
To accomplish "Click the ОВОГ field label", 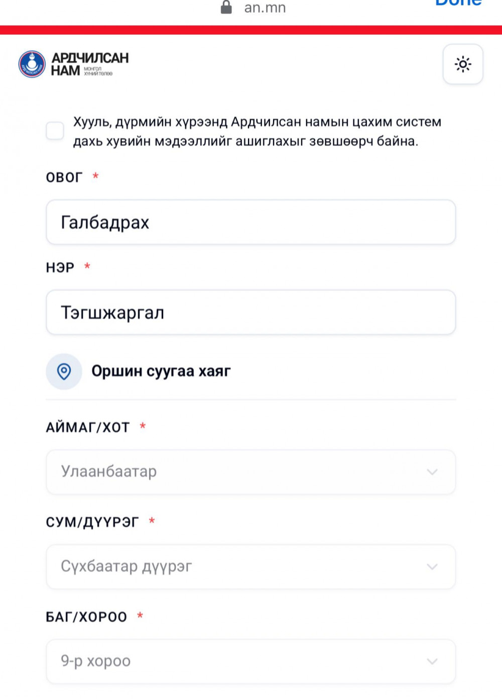I will (x=64, y=177).
